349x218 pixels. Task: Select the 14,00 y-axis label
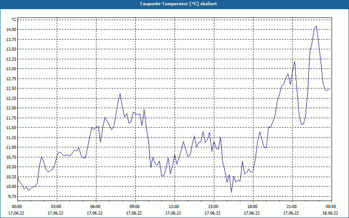(x=11, y=30)
